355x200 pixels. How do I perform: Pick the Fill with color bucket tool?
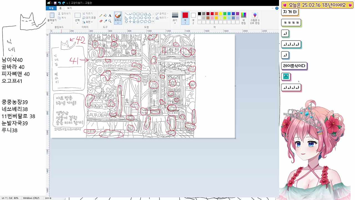point(105,16)
